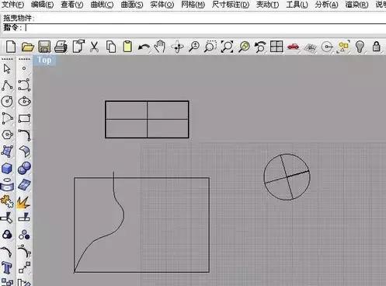Expand the 工具(L) menu
This screenshot has height=286, width=386.
pyautogui.click(x=297, y=5)
